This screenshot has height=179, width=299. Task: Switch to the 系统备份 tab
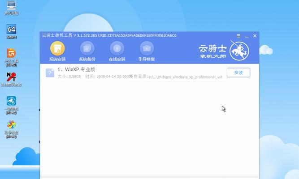(87, 51)
